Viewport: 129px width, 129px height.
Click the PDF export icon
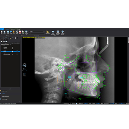tap(20, 32)
